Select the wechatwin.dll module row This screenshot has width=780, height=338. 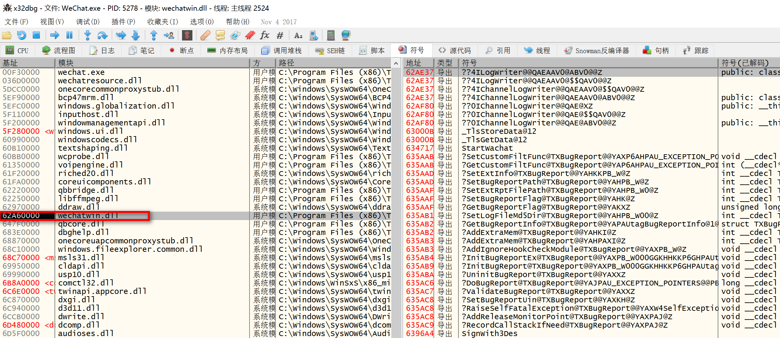[x=196, y=216]
